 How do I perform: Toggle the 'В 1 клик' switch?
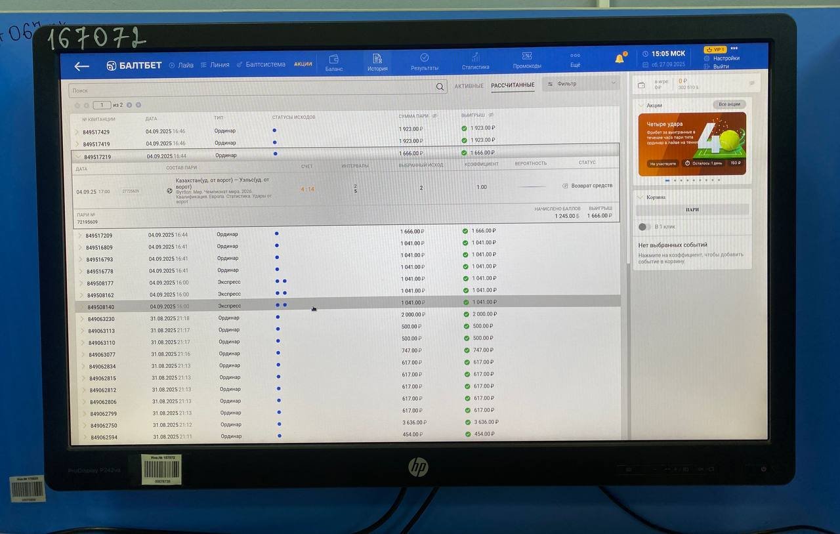point(644,227)
